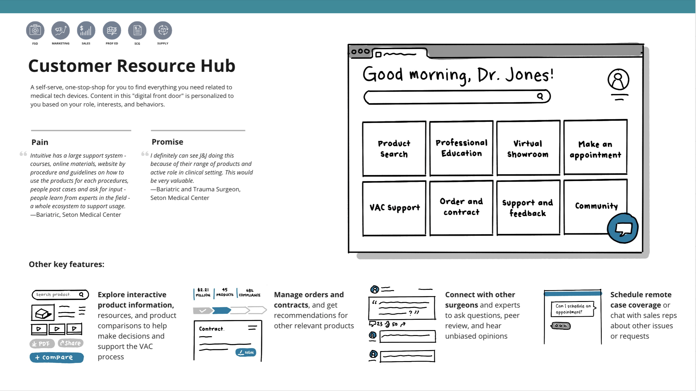The height and width of the screenshot is (391, 696).
Task: Click the blue contract progress step
Action: coord(221,310)
